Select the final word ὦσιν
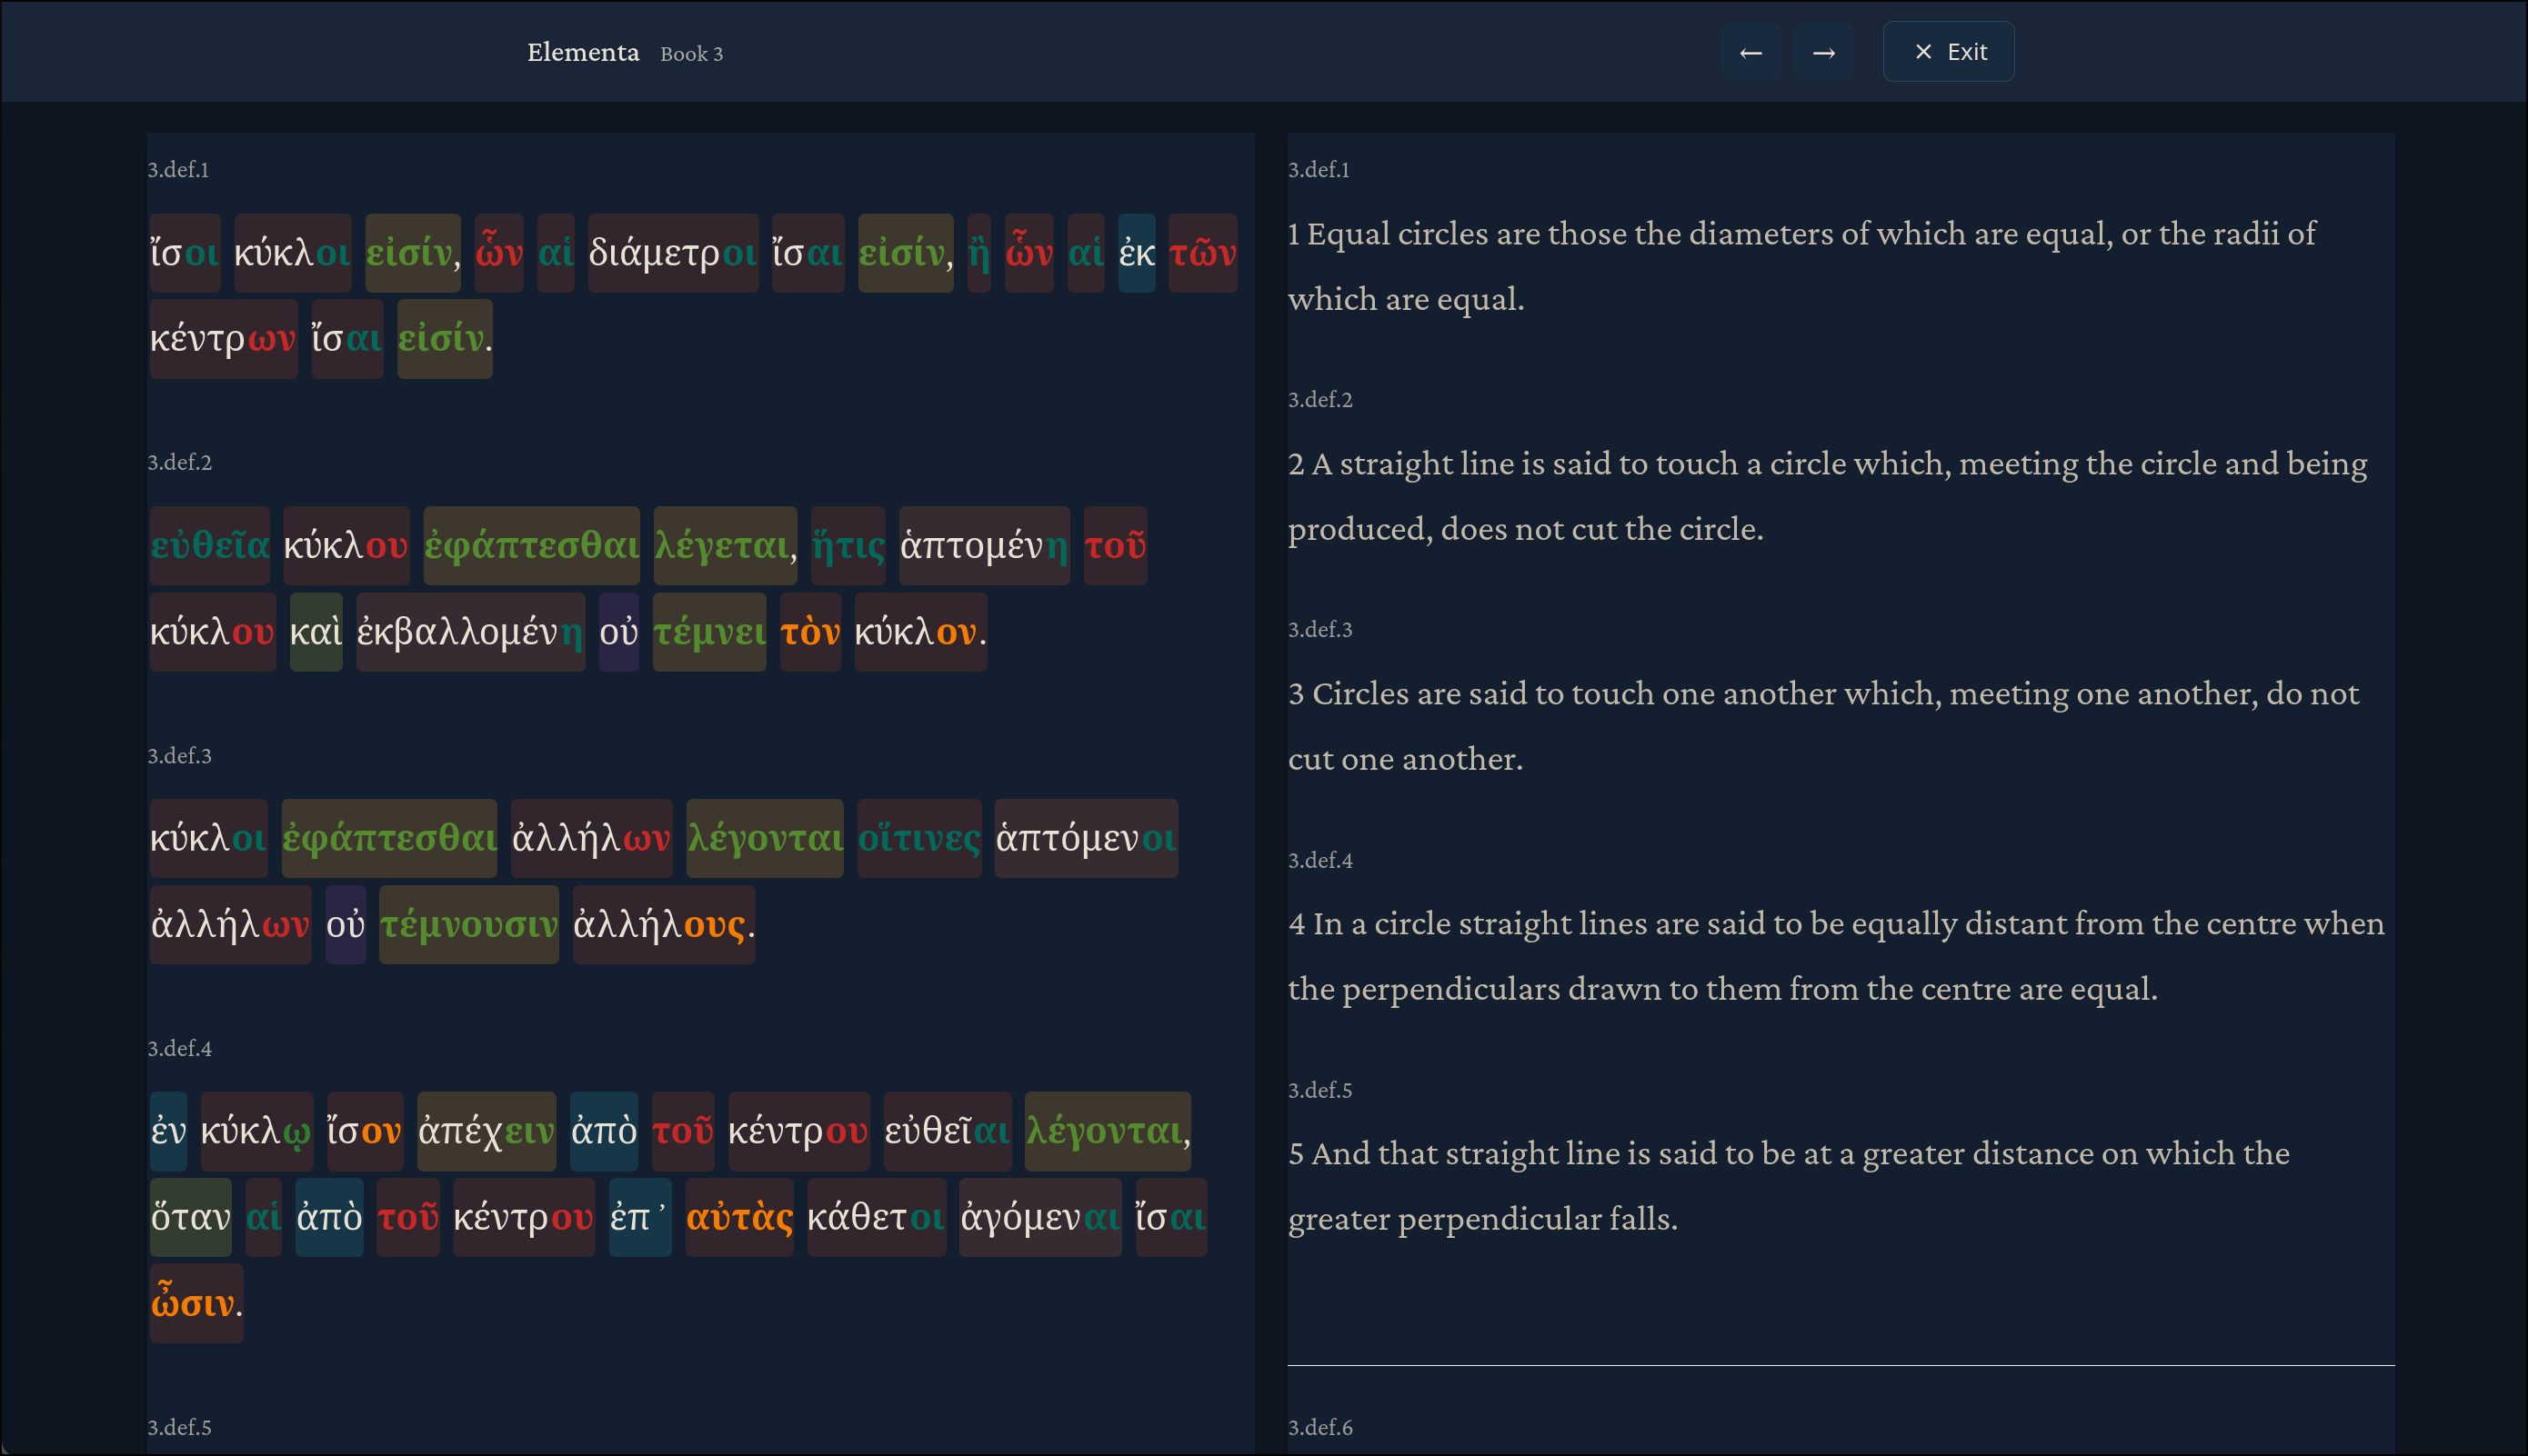This screenshot has width=2528, height=1456. point(196,1304)
